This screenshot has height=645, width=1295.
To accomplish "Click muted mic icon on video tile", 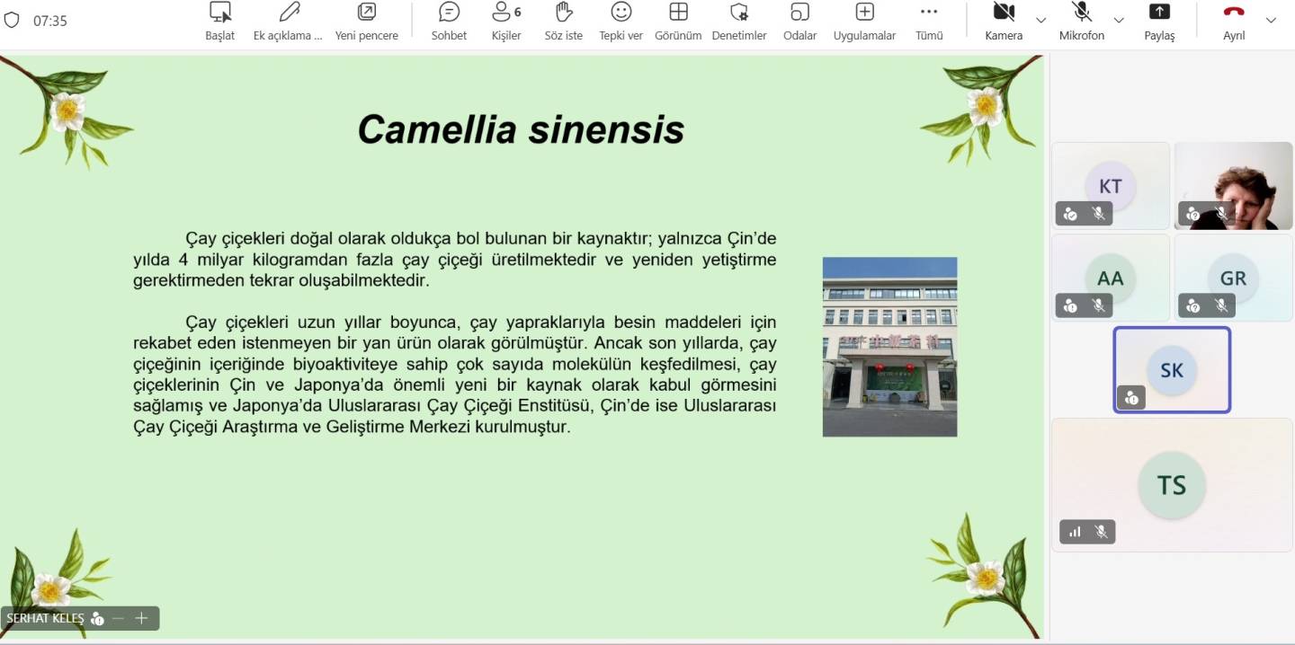I will [1221, 214].
